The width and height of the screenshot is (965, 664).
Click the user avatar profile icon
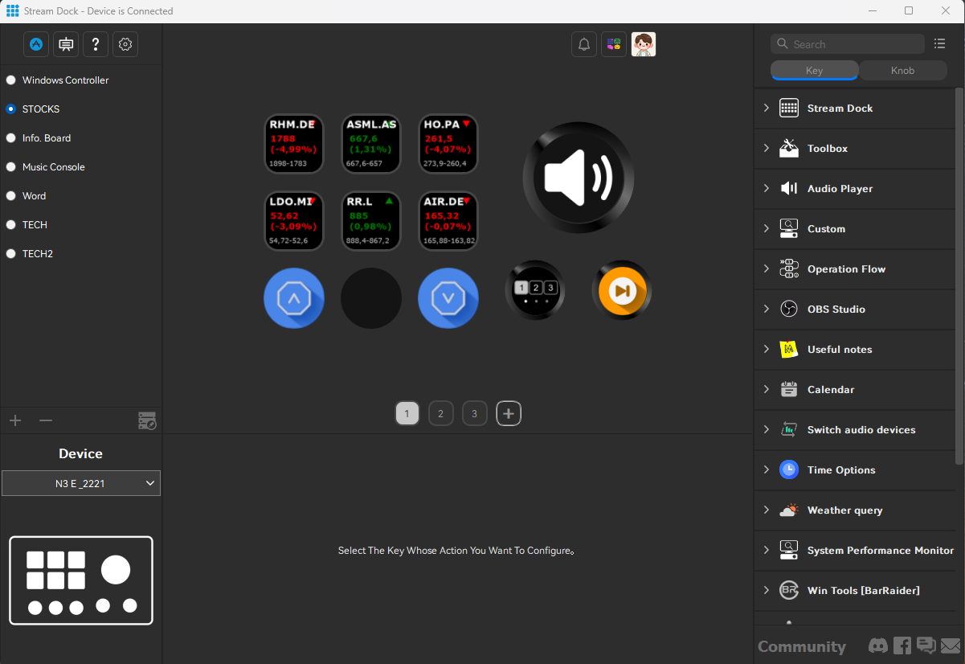(x=644, y=45)
